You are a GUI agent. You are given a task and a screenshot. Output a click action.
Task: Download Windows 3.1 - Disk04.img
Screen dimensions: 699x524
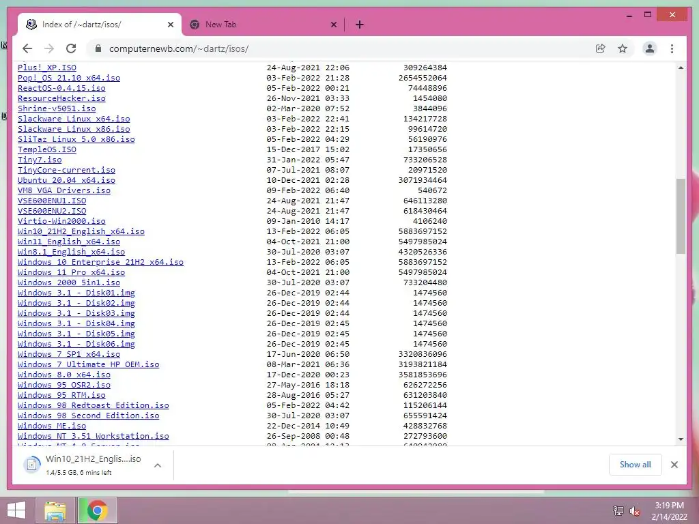[x=76, y=324]
